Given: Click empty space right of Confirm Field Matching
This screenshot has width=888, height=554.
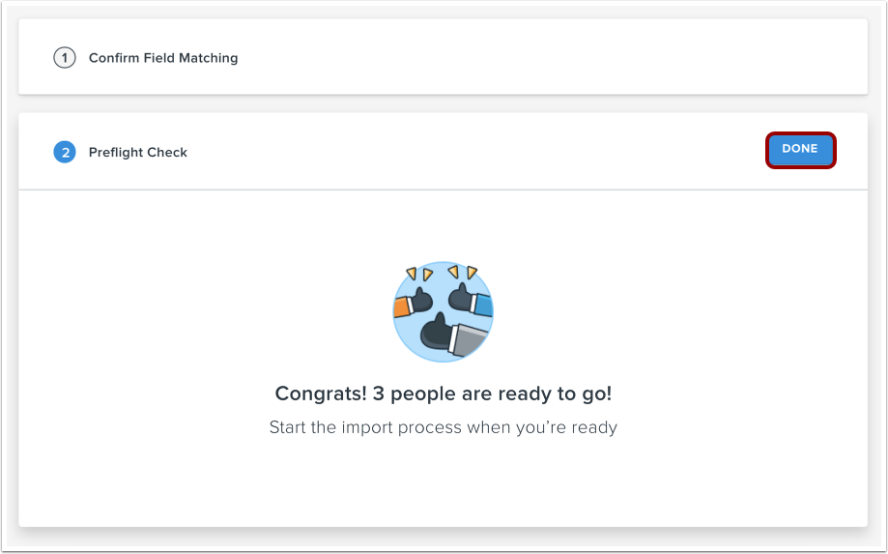Looking at the screenshot, I should click(541, 58).
